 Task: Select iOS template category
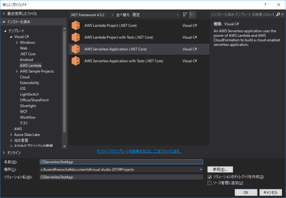23,89
